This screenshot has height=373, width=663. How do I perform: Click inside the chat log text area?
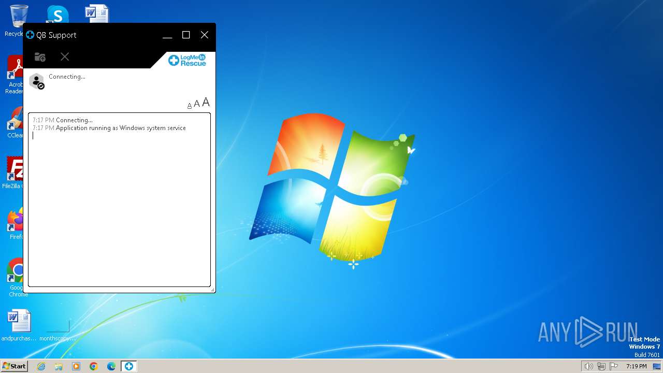(x=119, y=199)
